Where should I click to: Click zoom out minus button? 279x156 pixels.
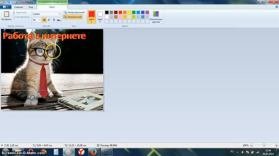coord(252,146)
